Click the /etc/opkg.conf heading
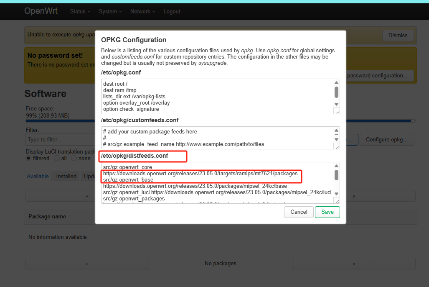This screenshot has width=429, height=287. pos(121,72)
